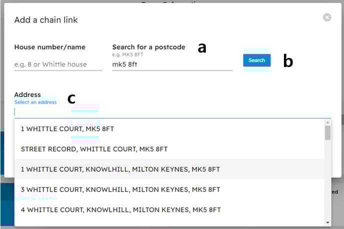Choose 4 Whittle Court, Knowlhill address
The height and width of the screenshot is (229, 344).
click(x=169, y=209)
